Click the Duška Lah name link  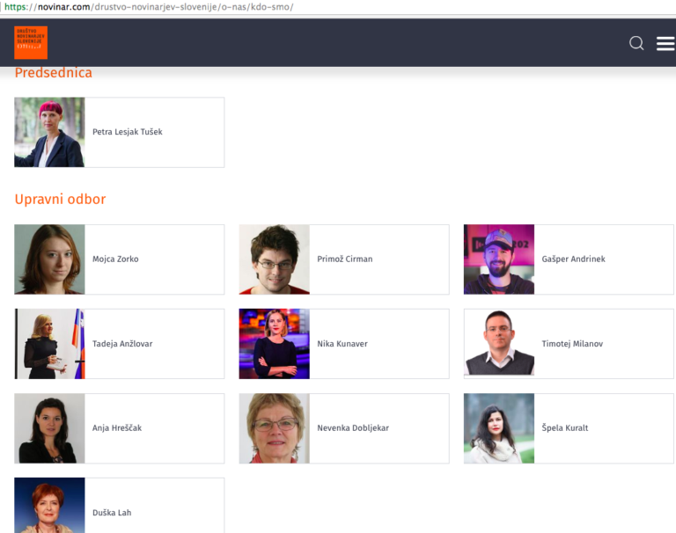[112, 513]
